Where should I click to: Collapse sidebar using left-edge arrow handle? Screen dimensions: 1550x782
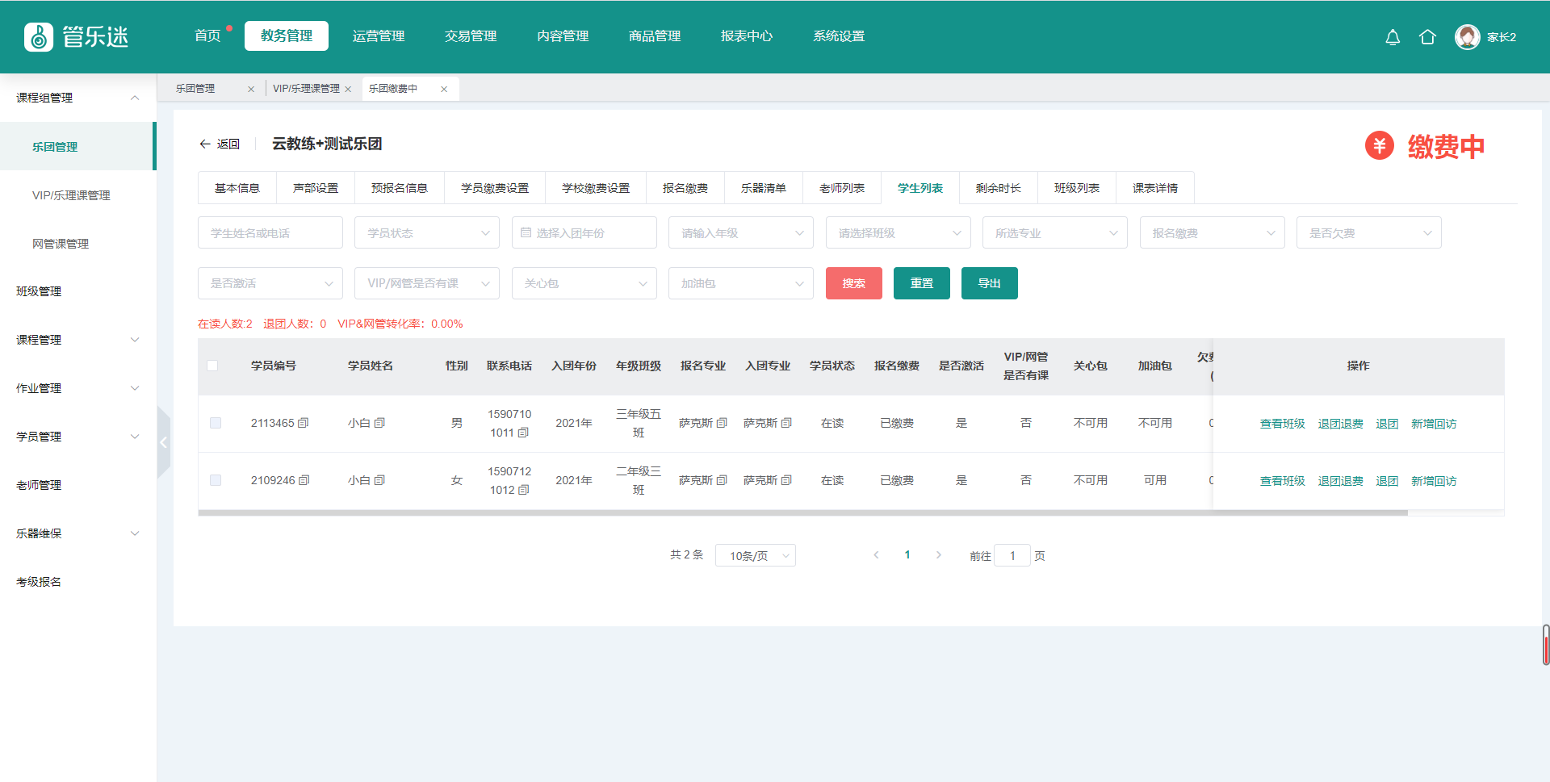(163, 442)
